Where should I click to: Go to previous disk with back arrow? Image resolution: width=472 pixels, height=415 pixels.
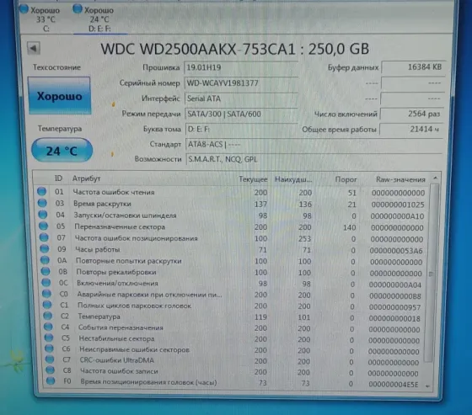(34, 48)
